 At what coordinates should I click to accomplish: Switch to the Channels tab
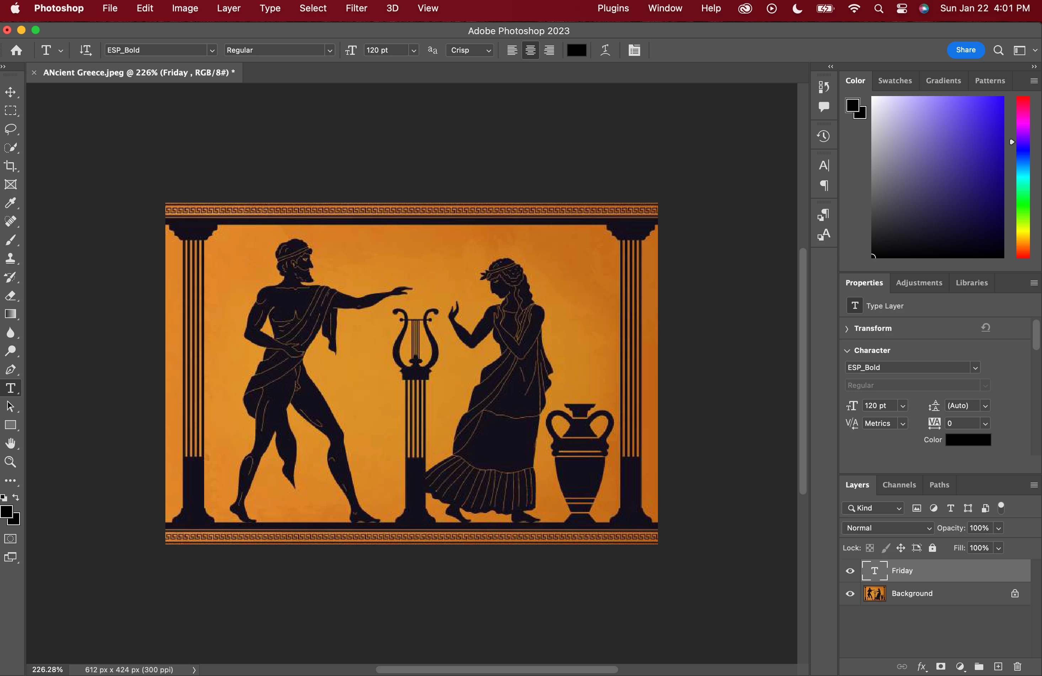click(x=899, y=485)
